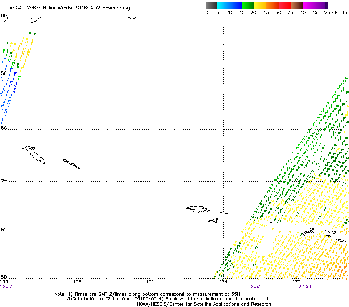The width and height of the screenshot is (349, 307).
Task: Click latitude label '56'
Action: 4,128
